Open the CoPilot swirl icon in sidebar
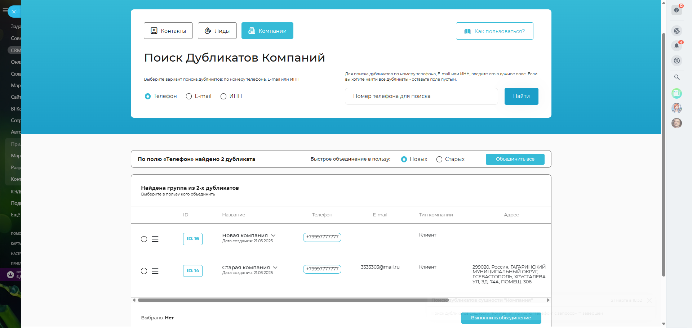The image size is (692, 328). coord(677,31)
